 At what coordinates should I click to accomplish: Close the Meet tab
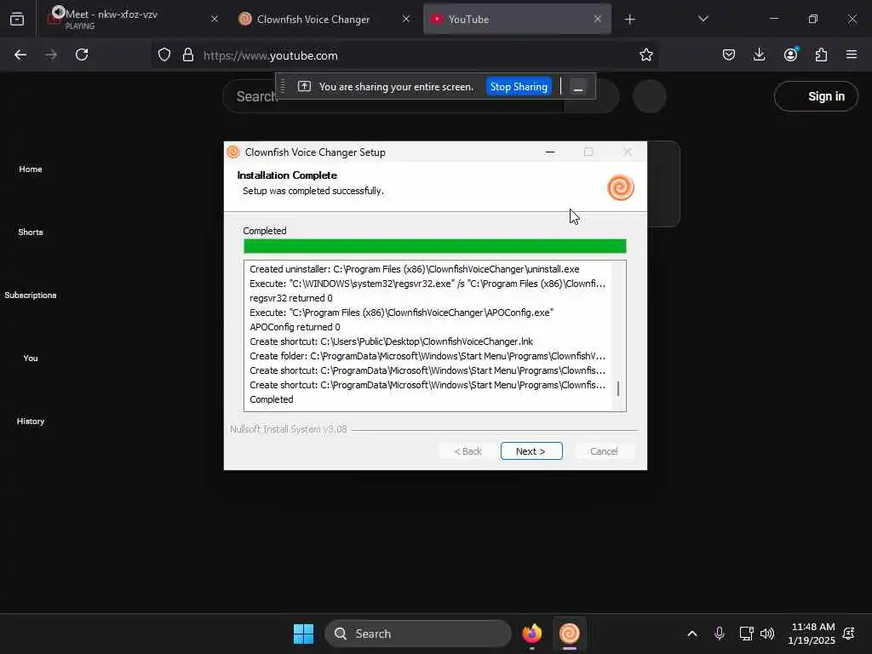tap(215, 19)
